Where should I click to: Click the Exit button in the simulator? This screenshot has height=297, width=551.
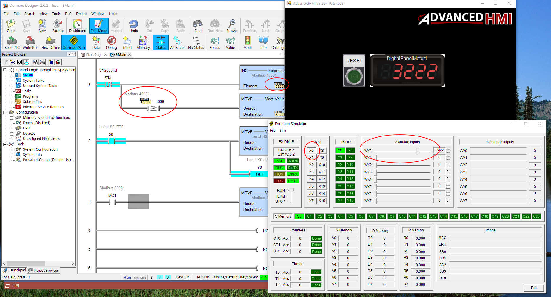(x=534, y=288)
